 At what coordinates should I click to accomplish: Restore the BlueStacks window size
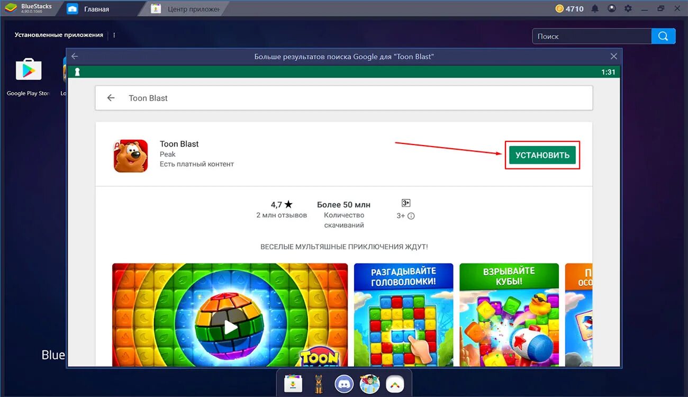pyautogui.click(x=661, y=8)
